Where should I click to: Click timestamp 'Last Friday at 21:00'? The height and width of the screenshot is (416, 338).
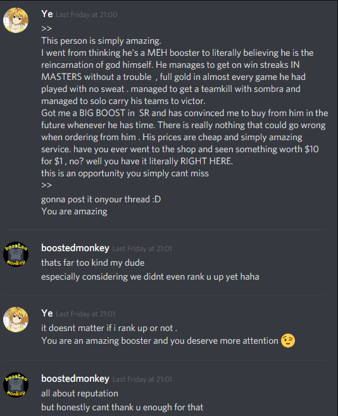click(x=87, y=15)
